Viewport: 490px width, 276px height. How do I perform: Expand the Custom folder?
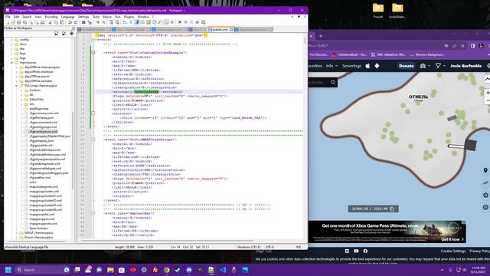[21, 90]
